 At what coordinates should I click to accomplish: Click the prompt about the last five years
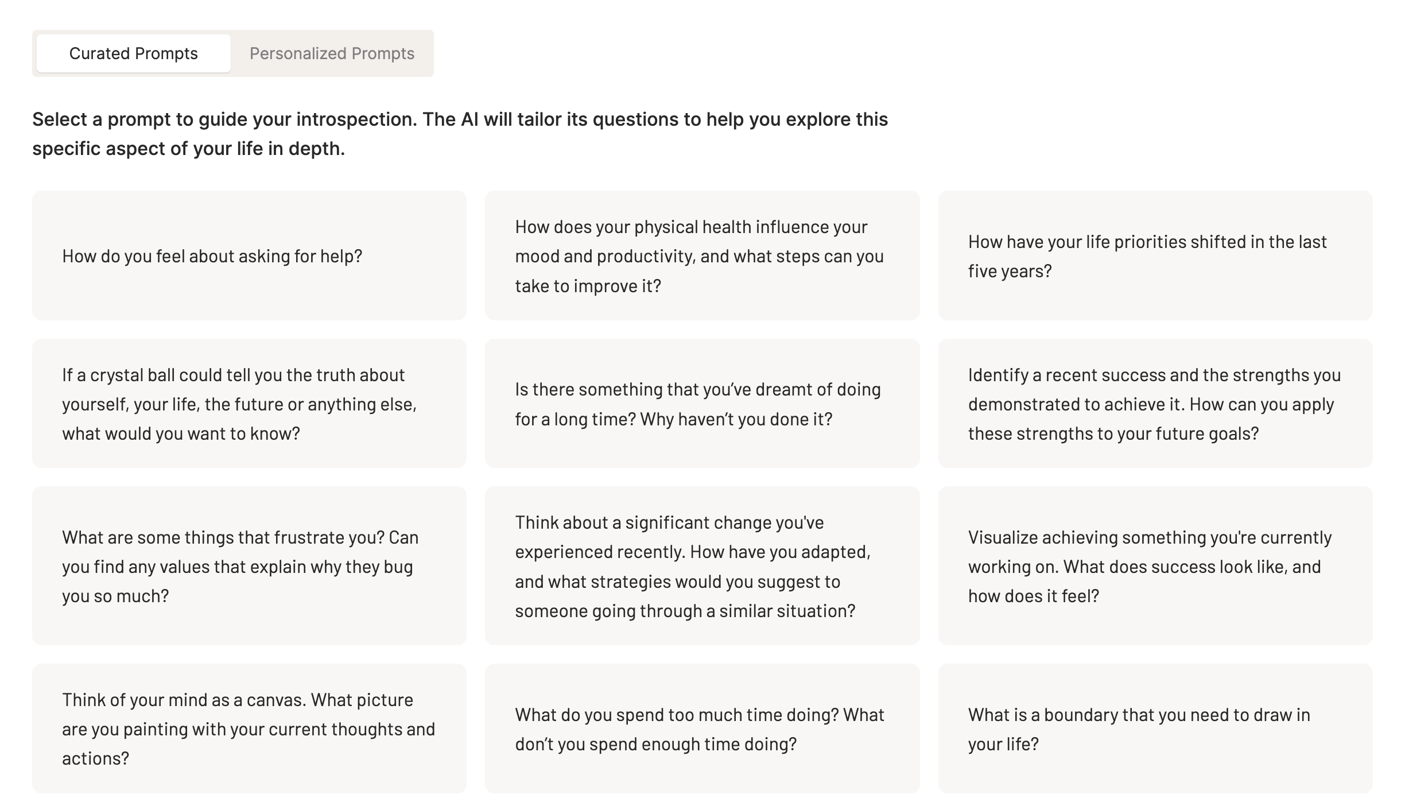coord(1155,255)
